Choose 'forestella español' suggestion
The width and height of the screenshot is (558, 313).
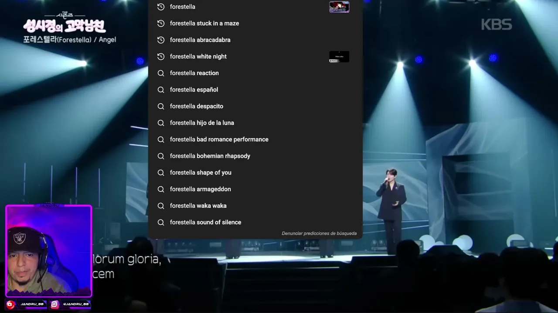point(255,90)
